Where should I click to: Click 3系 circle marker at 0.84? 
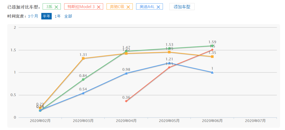[x=83, y=79]
